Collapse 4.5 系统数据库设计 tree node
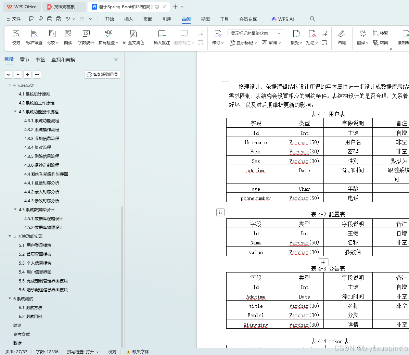 click(x=15, y=210)
